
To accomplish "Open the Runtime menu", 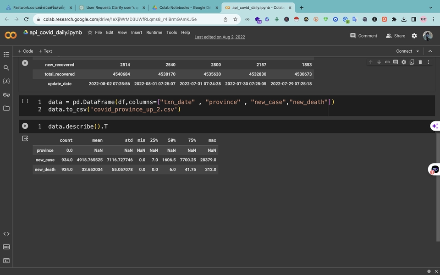I will pyautogui.click(x=154, y=33).
